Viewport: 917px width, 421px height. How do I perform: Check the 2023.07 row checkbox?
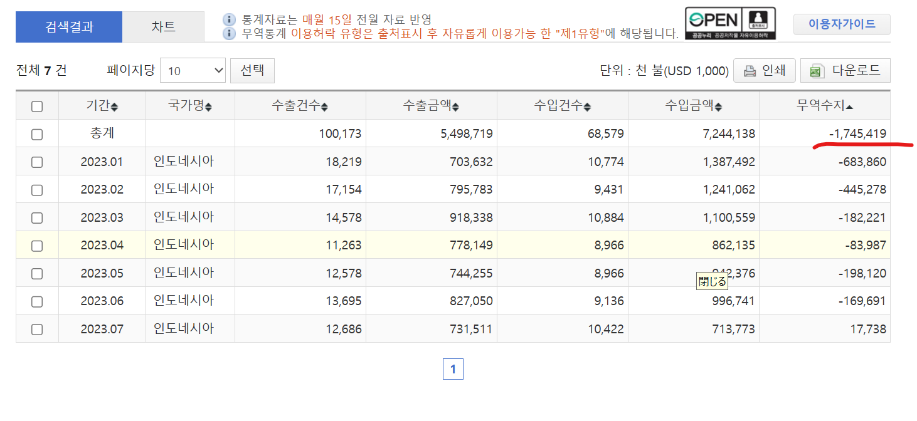click(x=37, y=329)
